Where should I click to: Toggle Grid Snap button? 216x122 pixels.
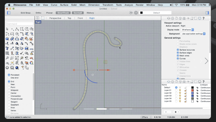point(26,13)
